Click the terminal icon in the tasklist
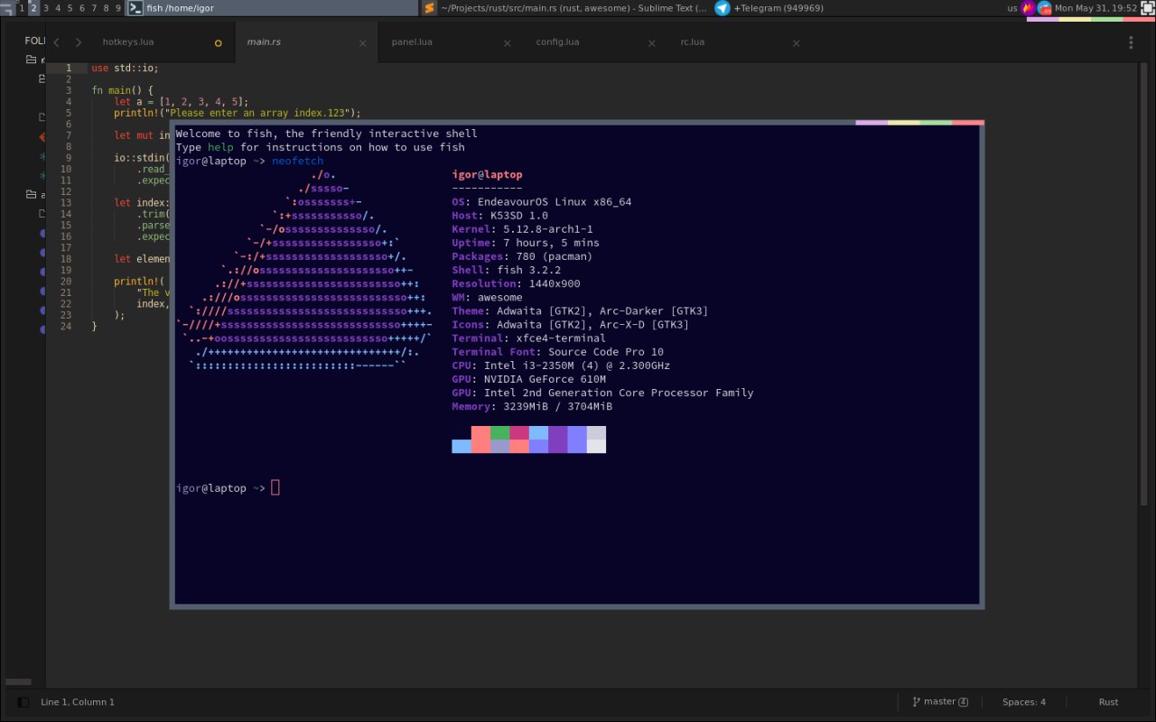The image size is (1156, 722). tap(135, 8)
